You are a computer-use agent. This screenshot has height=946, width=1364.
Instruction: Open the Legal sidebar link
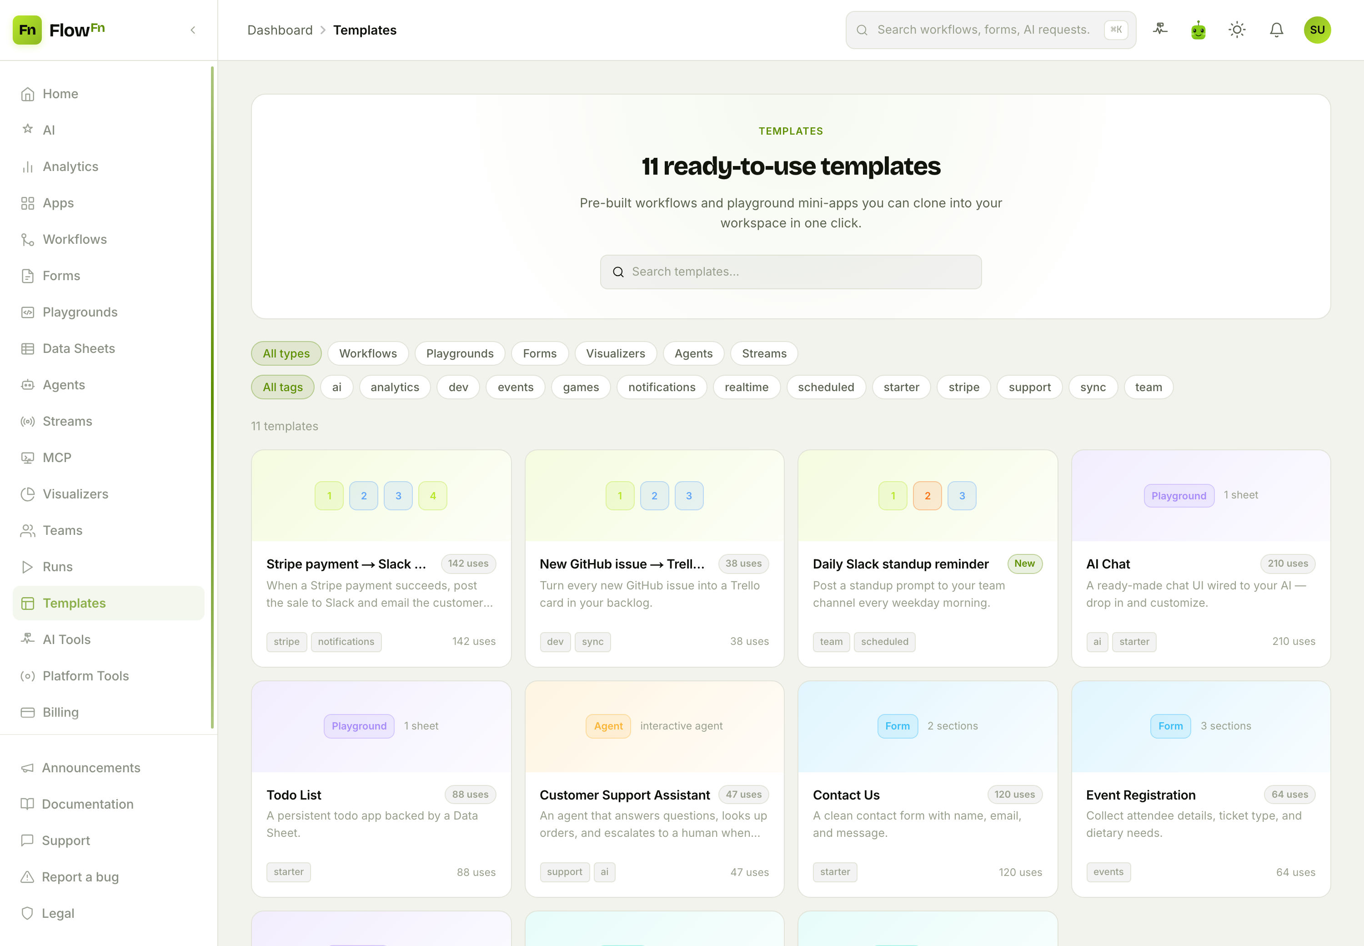[x=108, y=913]
